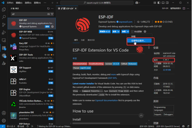Toggle the primary side bar layout icon
The width and height of the screenshot is (192, 128).
click(x=159, y=3)
